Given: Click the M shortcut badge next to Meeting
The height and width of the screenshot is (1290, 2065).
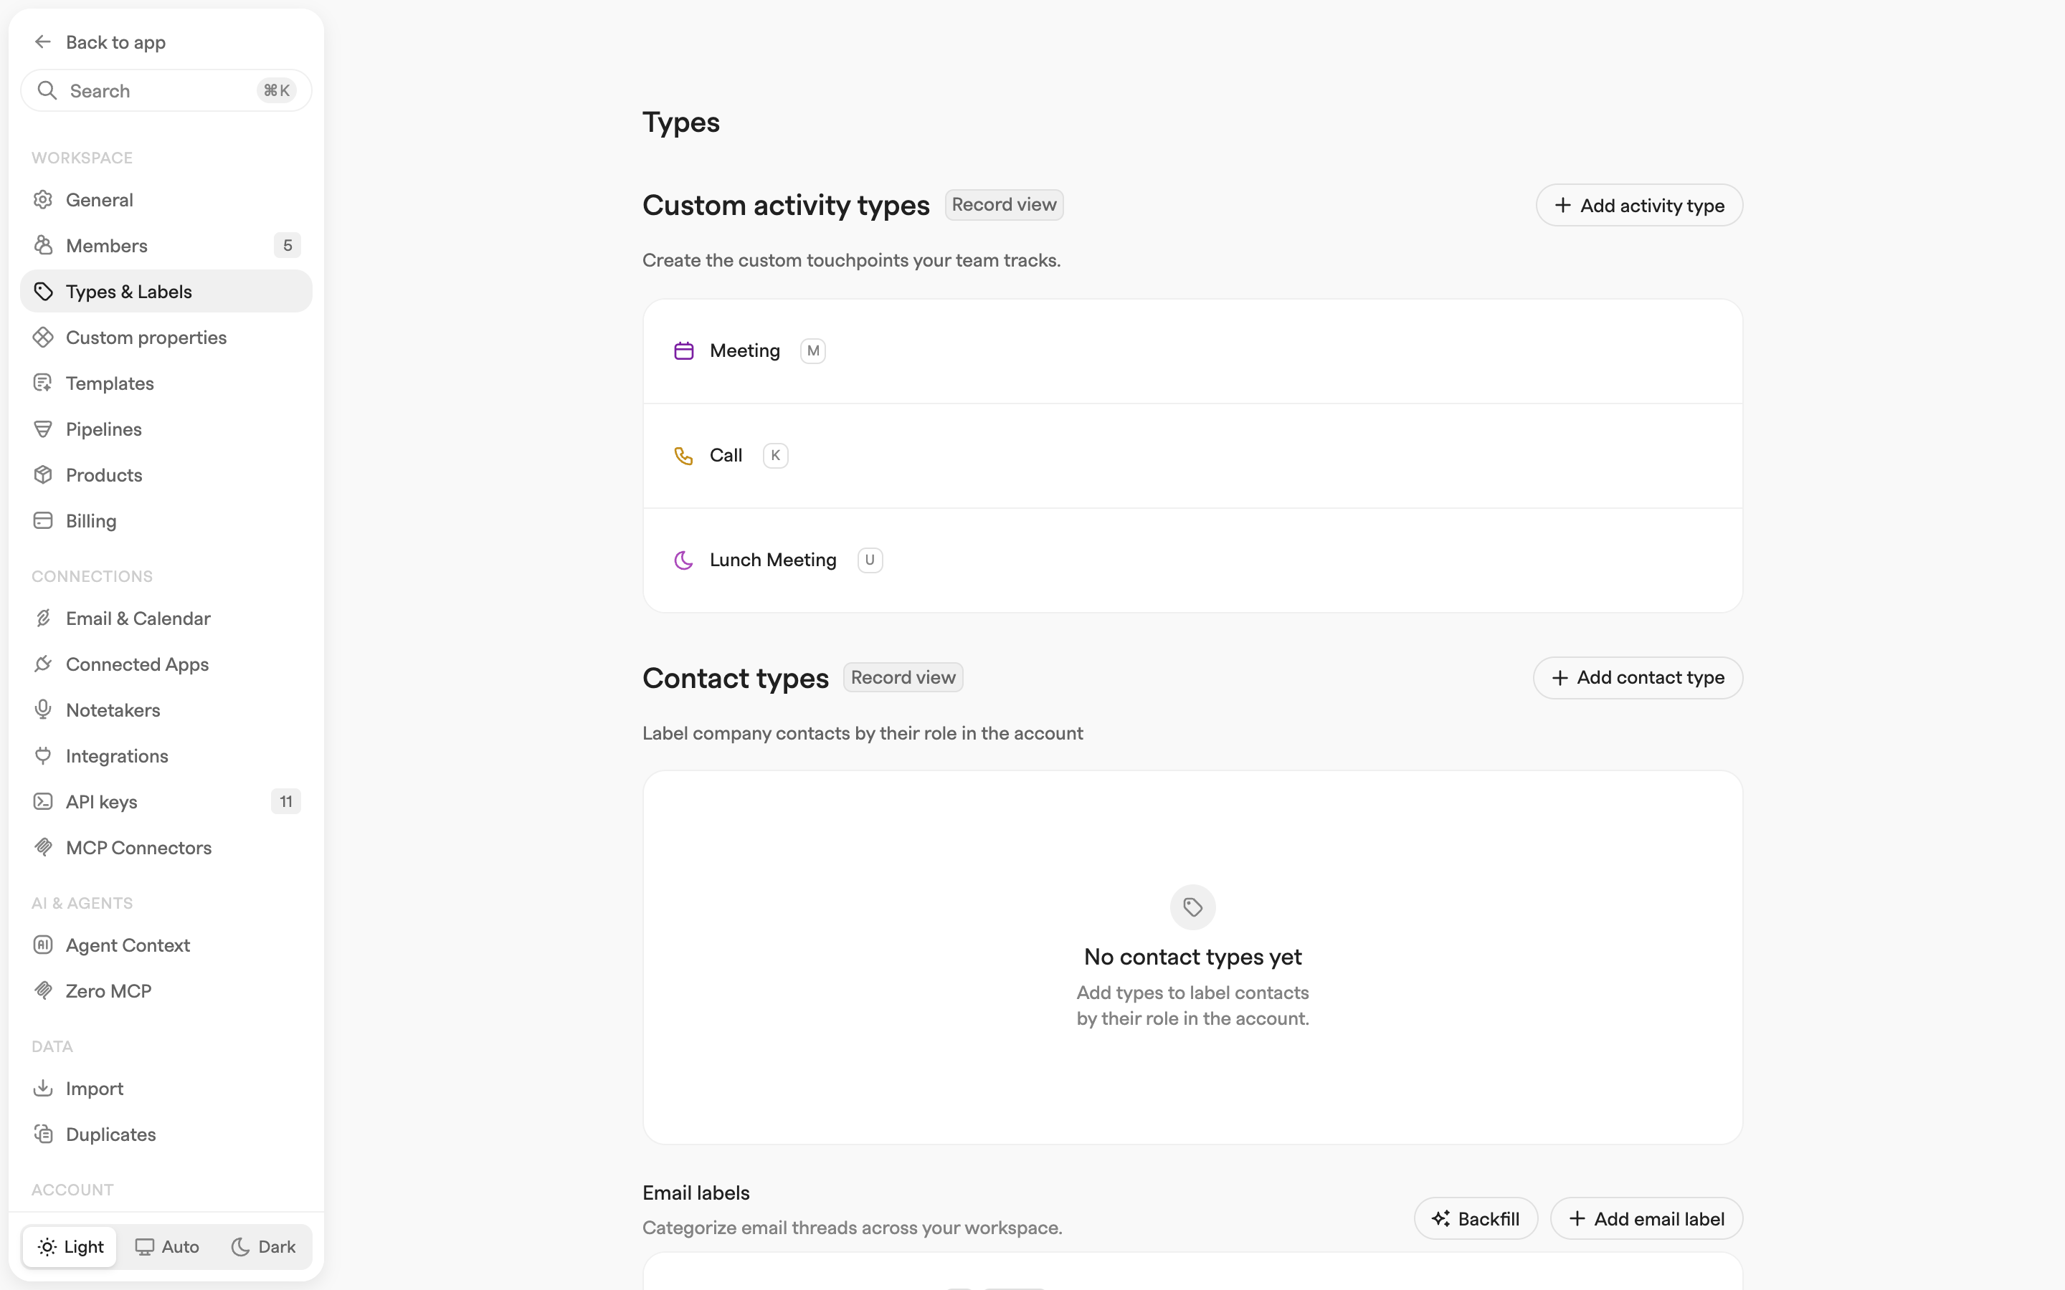Looking at the screenshot, I should click(x=812, y=350).
